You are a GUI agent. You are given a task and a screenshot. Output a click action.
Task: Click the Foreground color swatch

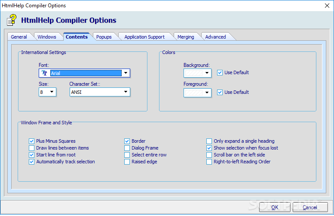(194, 93)
